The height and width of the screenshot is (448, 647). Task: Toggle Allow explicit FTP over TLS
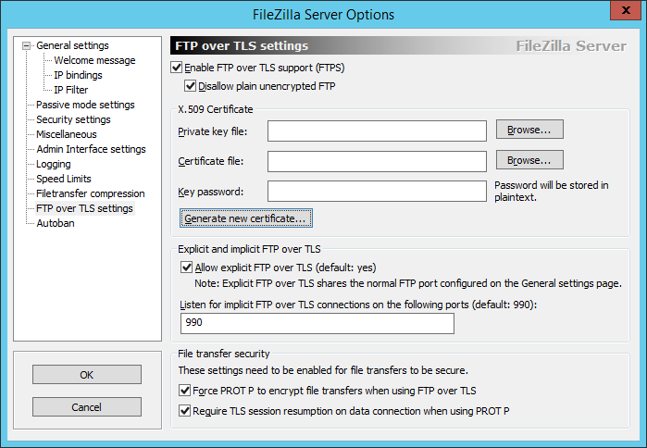point(187,268)
